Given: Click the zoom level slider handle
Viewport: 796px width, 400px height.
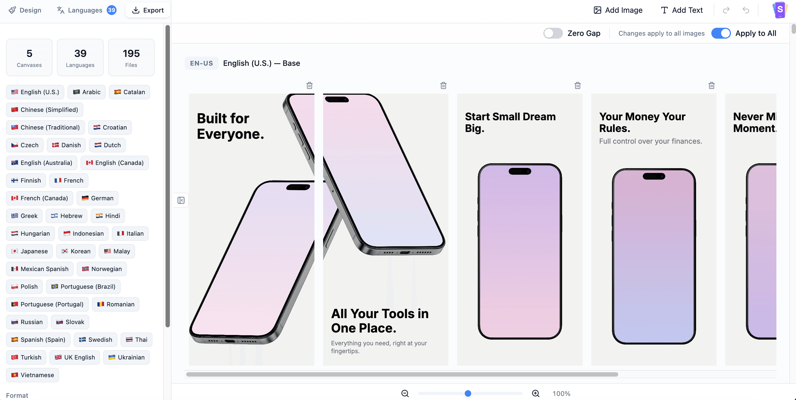Looking at the screenshot, I should click(x=467, y=393).
